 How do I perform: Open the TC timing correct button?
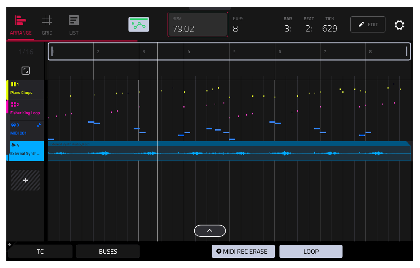pos(40,252)
